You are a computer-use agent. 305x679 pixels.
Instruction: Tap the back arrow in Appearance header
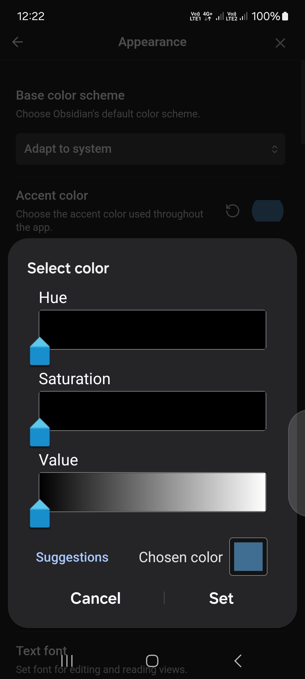(x=18, y=42)
